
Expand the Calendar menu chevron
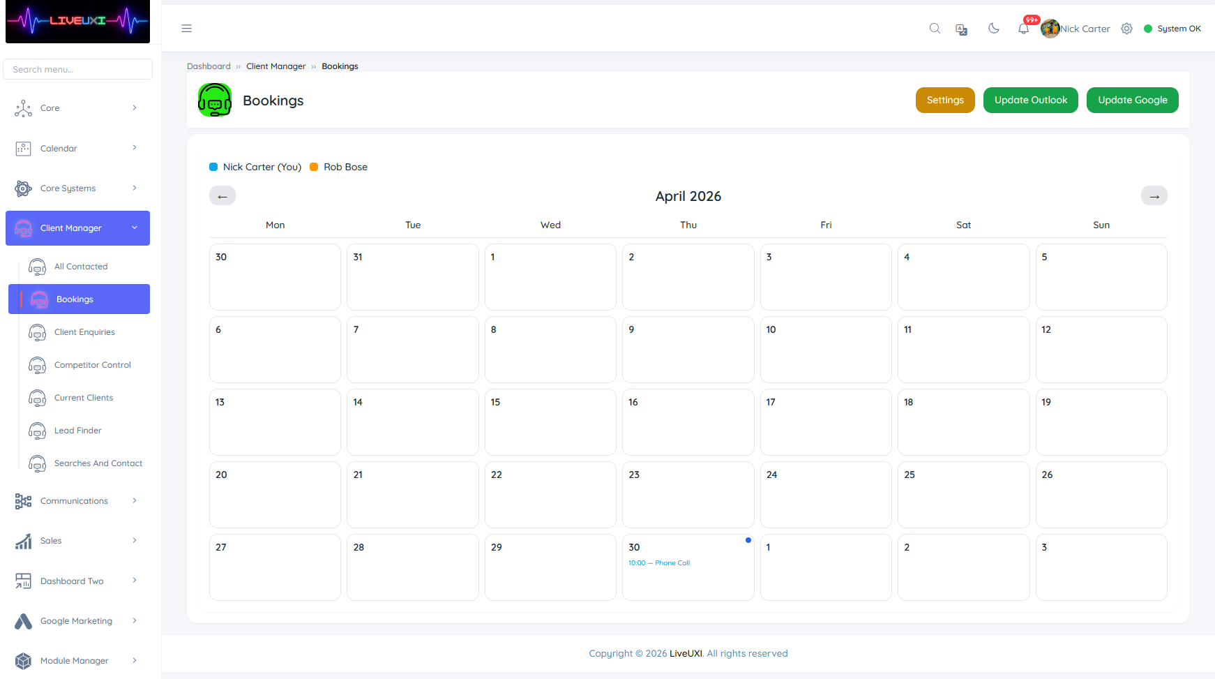click(135, 148)
